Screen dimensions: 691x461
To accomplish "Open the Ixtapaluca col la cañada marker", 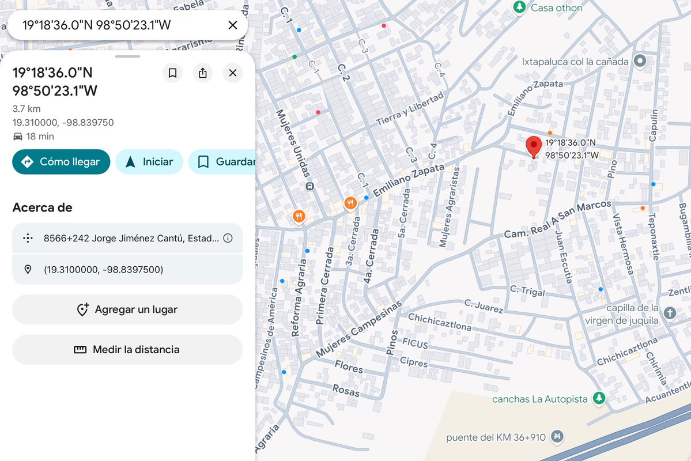I will [640, 61].
